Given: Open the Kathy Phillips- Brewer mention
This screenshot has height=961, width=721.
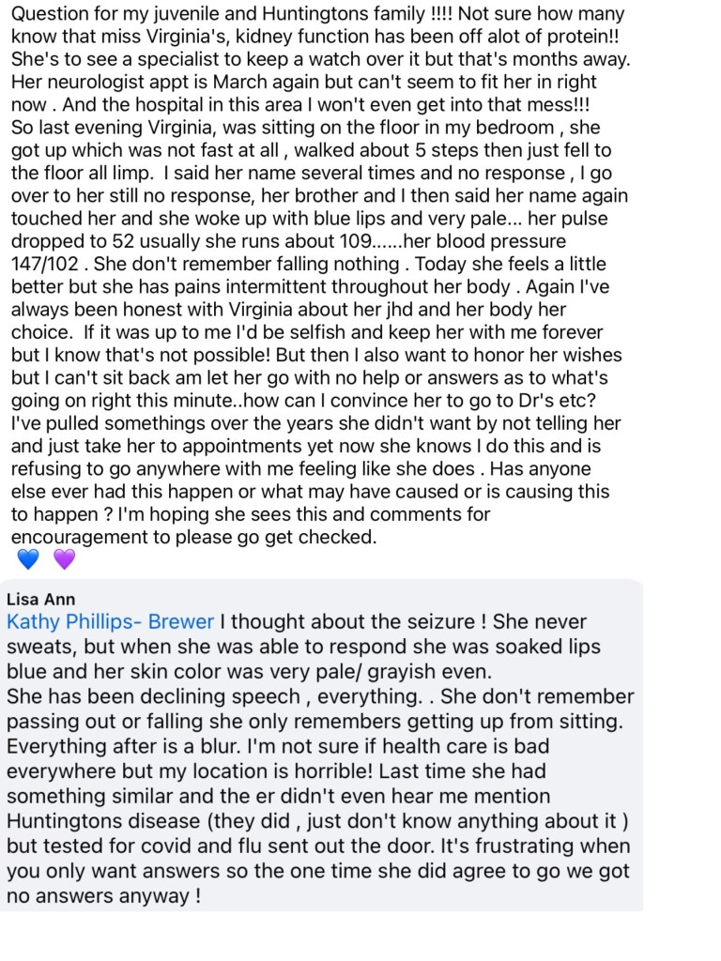Looking at the screenshot, I should tap(110, 622).
